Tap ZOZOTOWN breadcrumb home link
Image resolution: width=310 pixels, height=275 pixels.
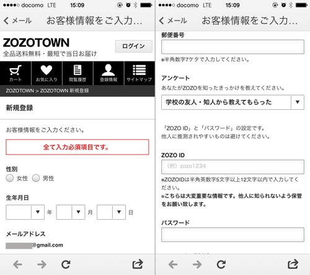pos(20,91)
